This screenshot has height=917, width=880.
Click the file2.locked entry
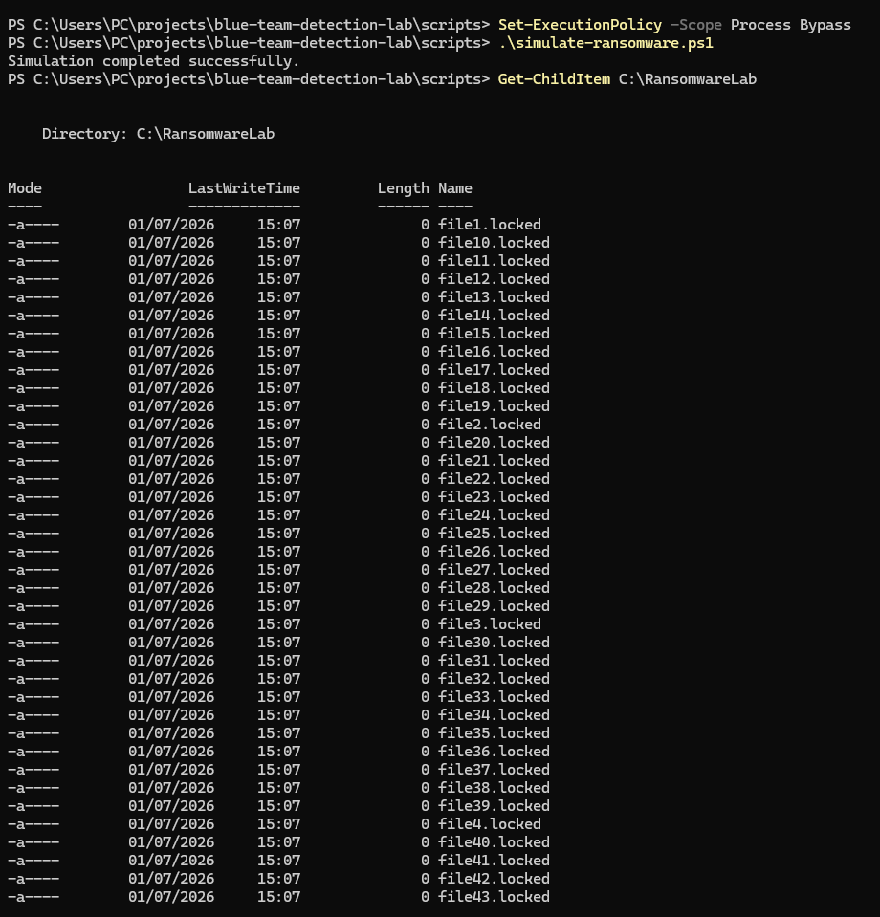(490, 425)
